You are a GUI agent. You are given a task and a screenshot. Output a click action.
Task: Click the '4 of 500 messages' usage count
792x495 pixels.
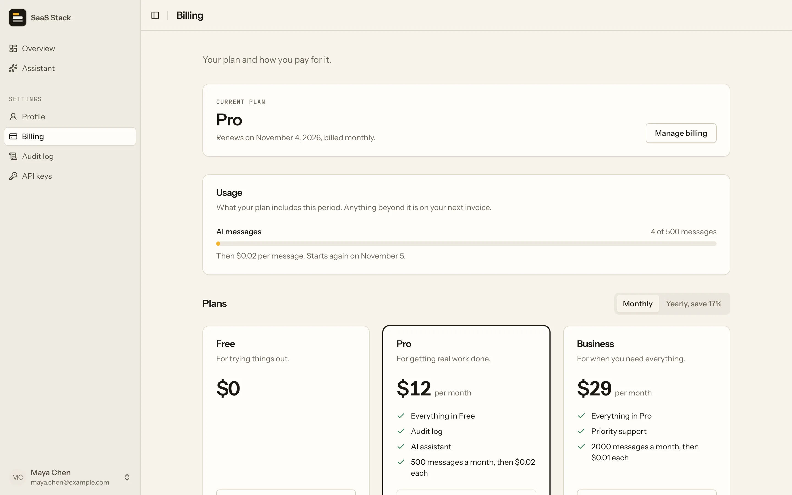coord(683,232)
